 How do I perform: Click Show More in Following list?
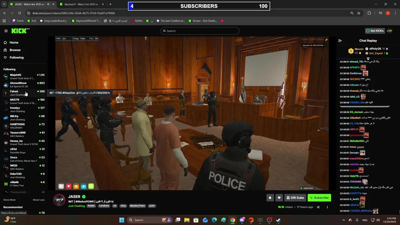point(9,200)
